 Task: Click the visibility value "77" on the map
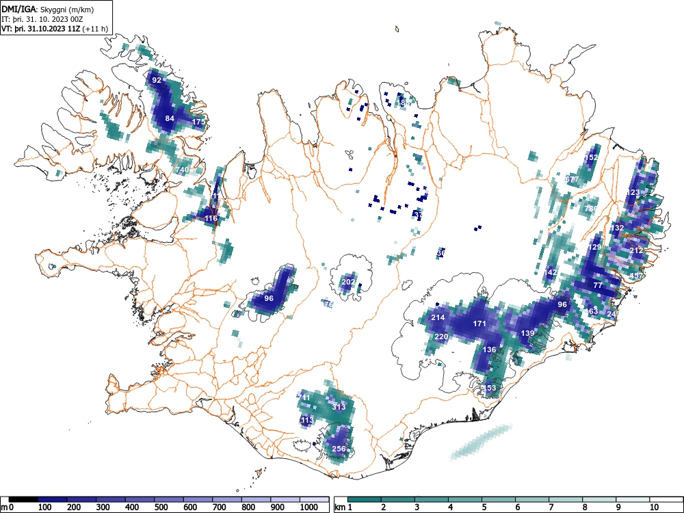coord(598,285)
